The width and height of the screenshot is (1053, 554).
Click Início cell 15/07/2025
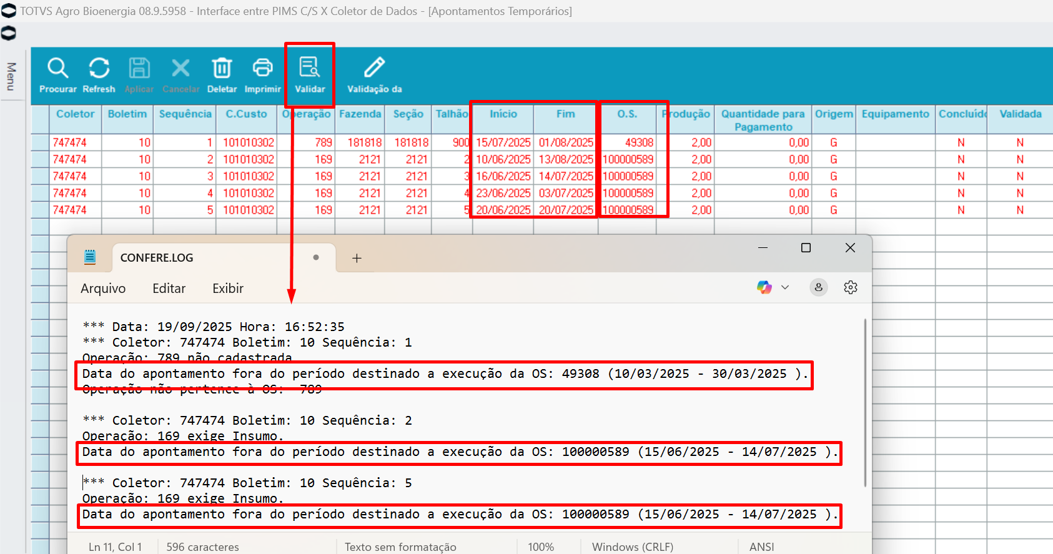click(503, 142)
